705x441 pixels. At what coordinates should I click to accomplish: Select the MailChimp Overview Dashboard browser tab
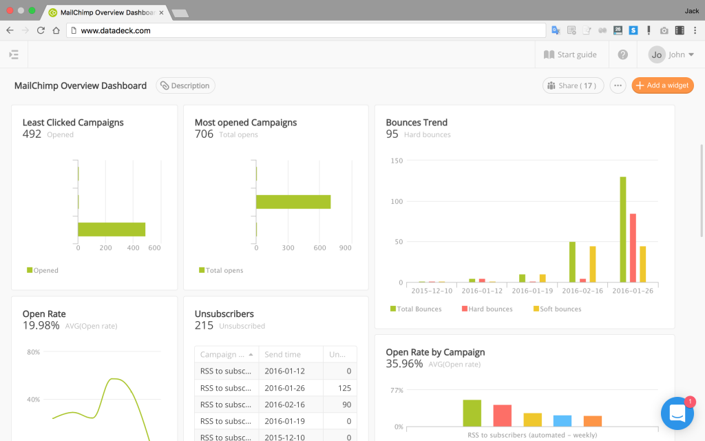107,12
